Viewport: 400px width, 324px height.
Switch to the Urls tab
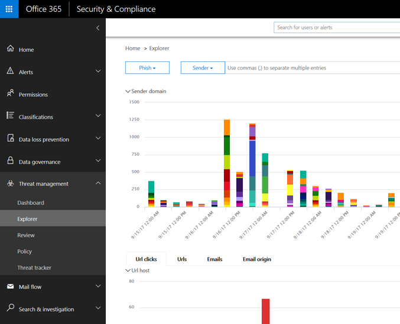(x=182, y=259)
